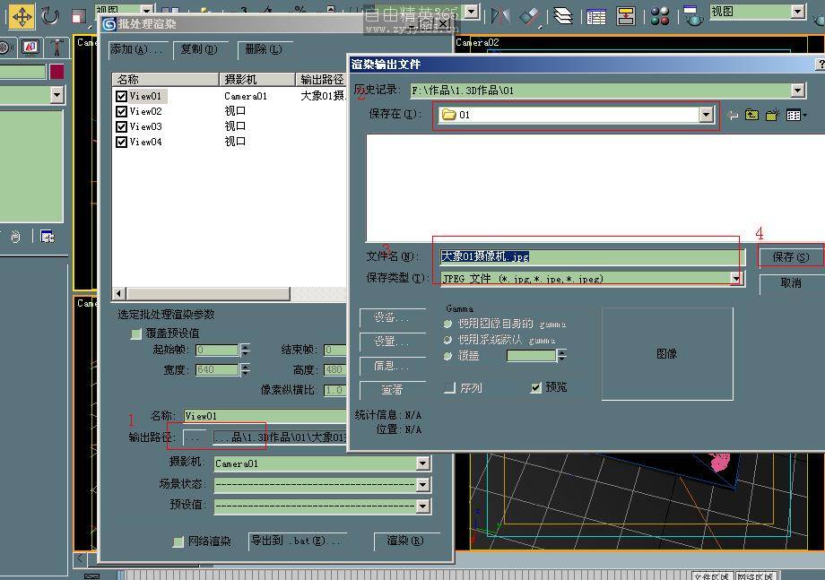Open the Utilities hammer panel tab
Image resolution: width=825 pixels, height=580 pixels.
coord(56,47)
